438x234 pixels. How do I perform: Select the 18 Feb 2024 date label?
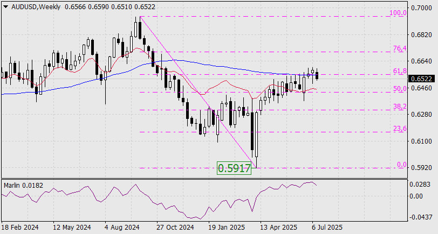click(20, 228)
